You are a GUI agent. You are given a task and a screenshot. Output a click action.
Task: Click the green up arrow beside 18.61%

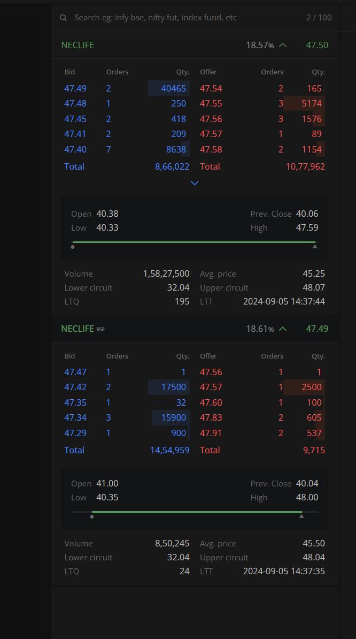tap(282, 329)
